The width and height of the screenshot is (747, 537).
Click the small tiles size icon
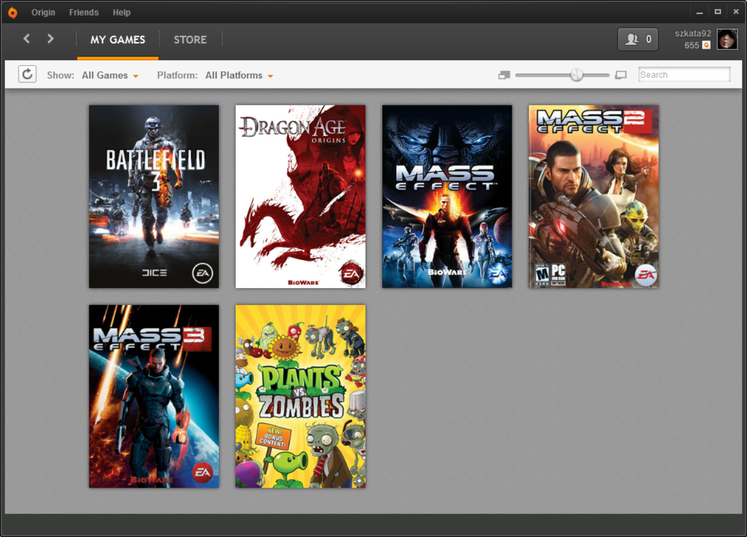(x=504, y=75)
